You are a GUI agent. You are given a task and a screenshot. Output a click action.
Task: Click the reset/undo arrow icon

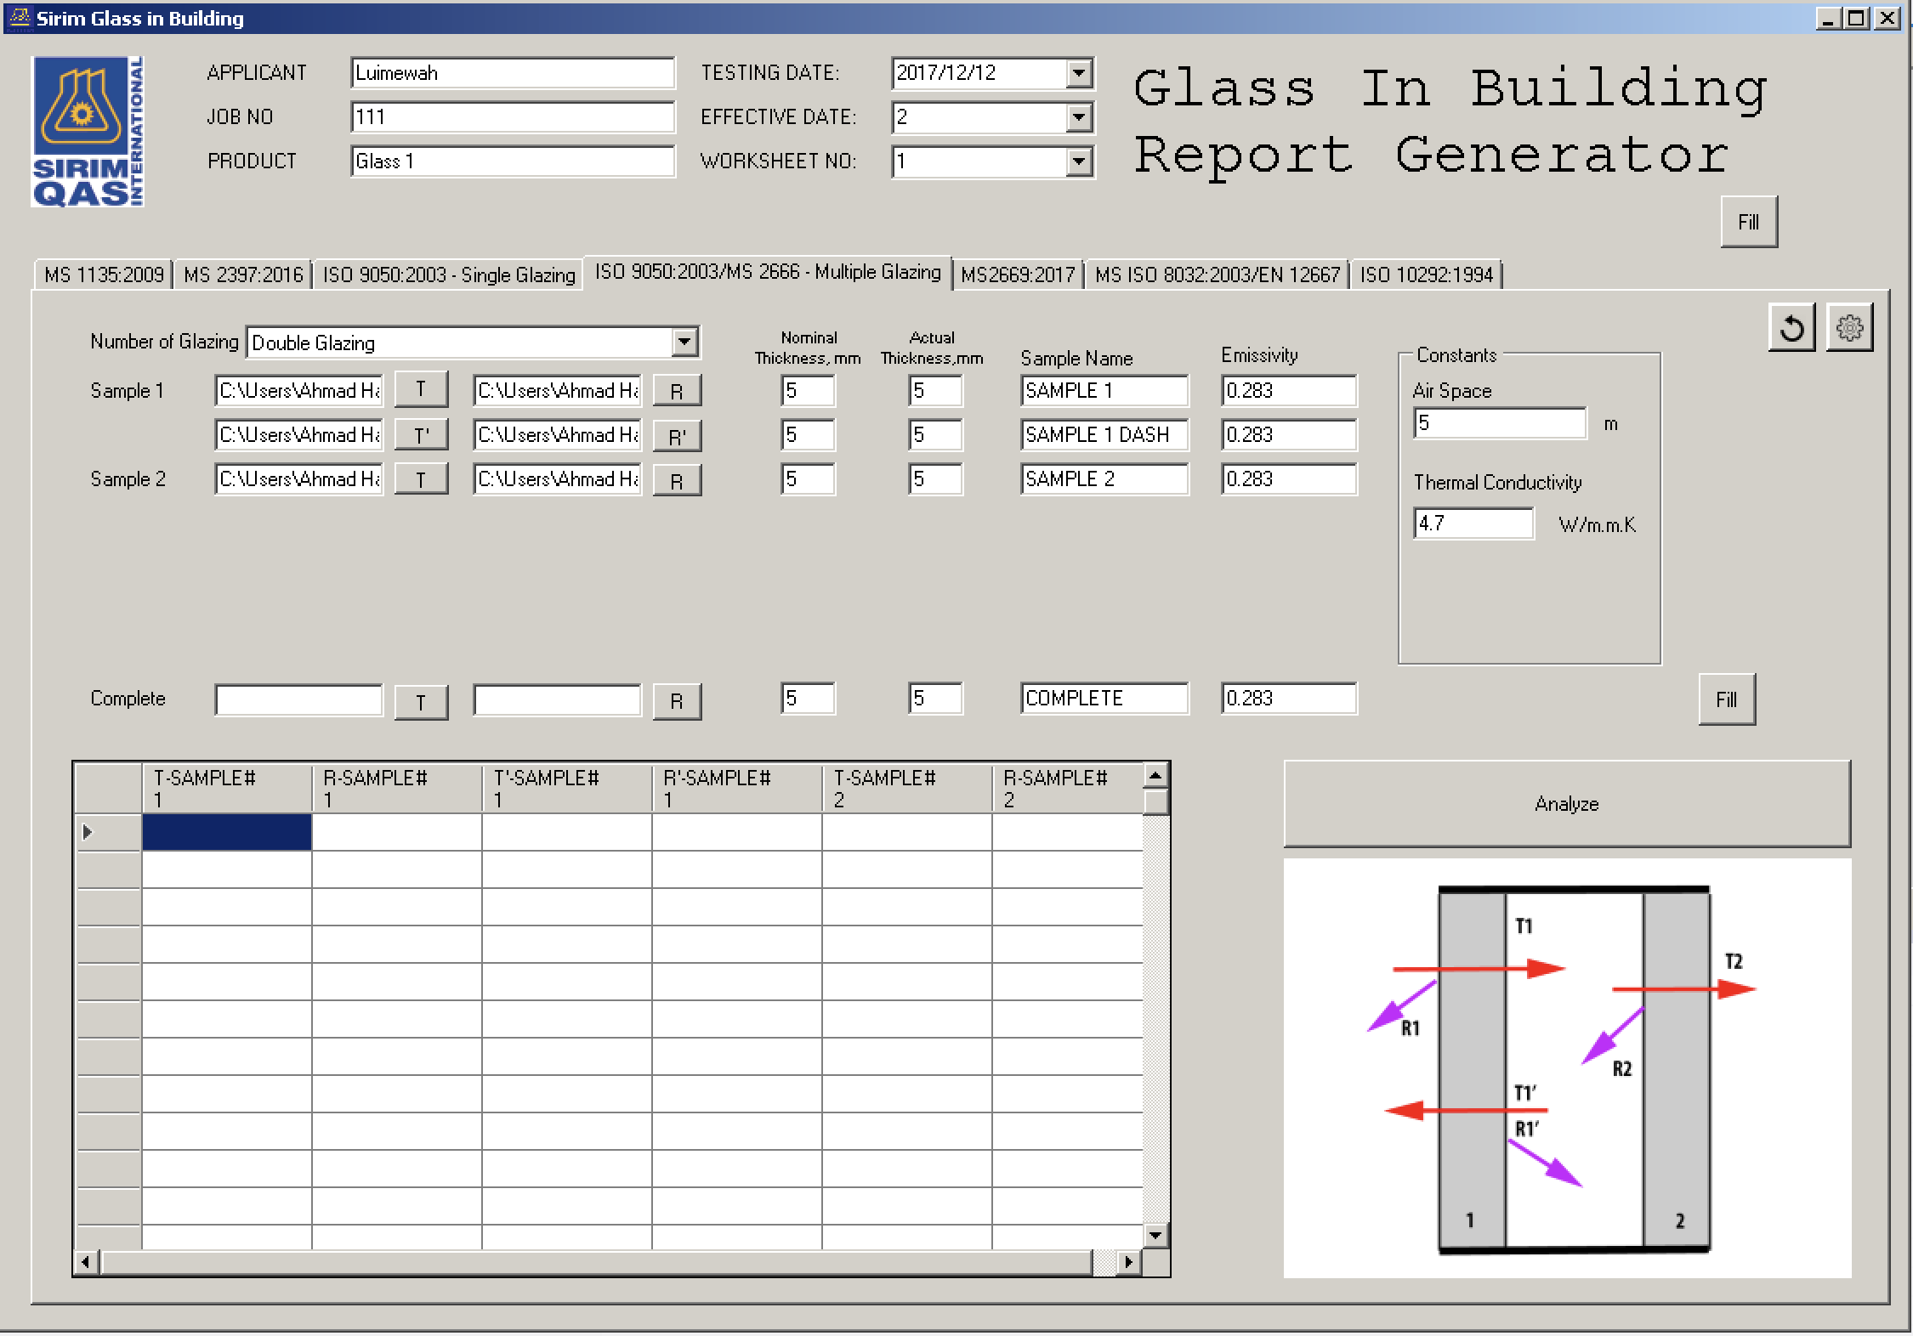1791,328
